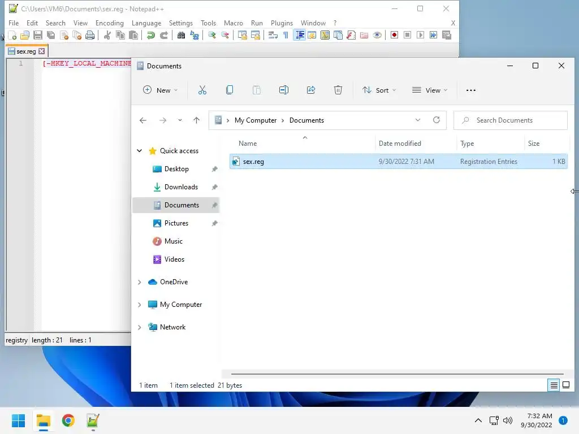
Task: Open the Plugins menu in Notepad++
Action: [x=282, y=23]
